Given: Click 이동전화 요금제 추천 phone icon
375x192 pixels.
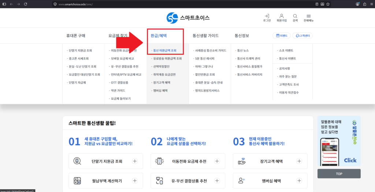Looking at the screenshot, I should tap(159, 161).
